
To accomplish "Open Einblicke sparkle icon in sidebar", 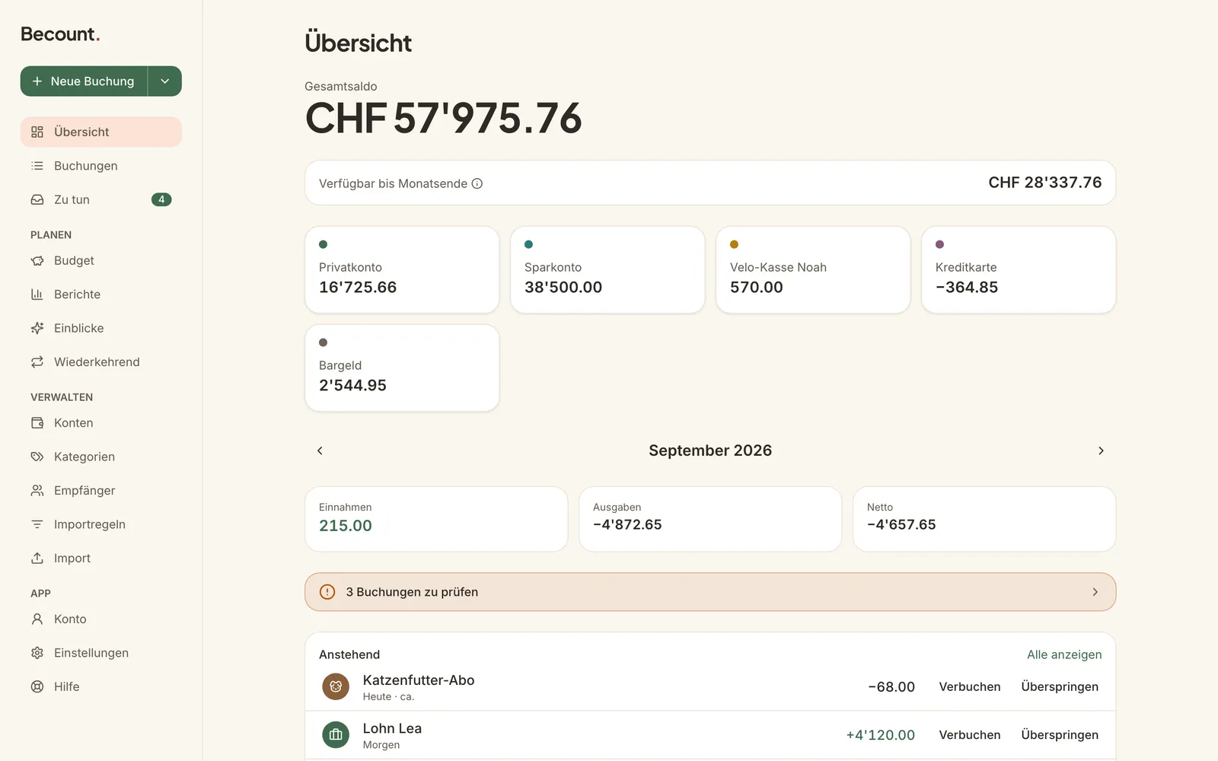I will coord(37,328).
